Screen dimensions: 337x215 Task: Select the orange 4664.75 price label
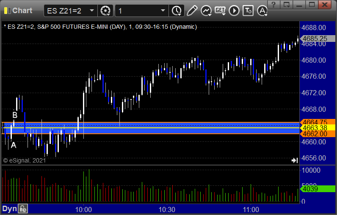coord(318,122)
